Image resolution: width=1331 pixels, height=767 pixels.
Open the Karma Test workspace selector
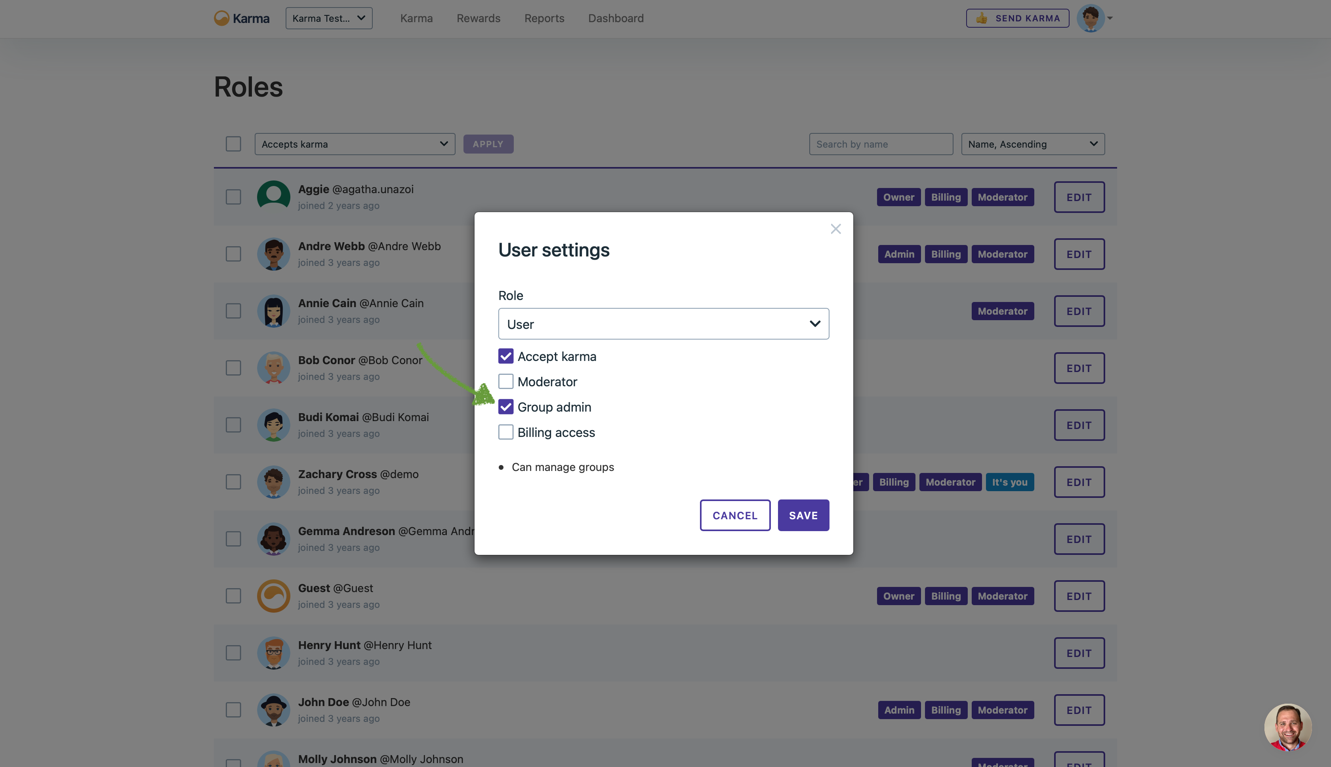(329, 19)
